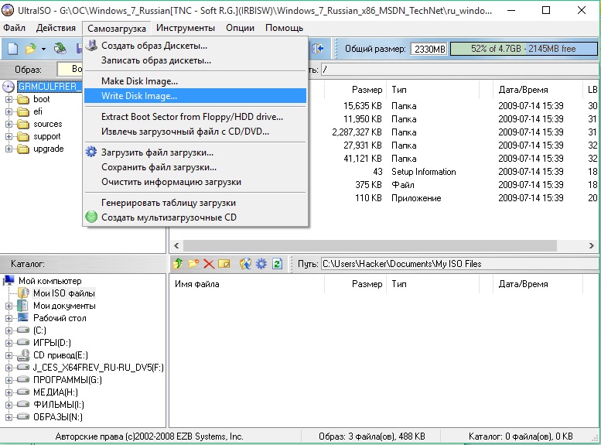601x445 pixels.
Task: Open the Файл menu
Action: coord(14,28)
